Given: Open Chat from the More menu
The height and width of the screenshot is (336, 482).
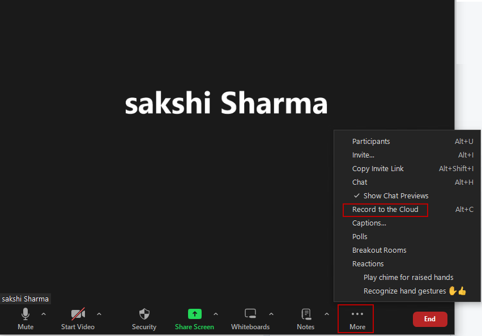Looking at the screenshot, I should point(407,182).
